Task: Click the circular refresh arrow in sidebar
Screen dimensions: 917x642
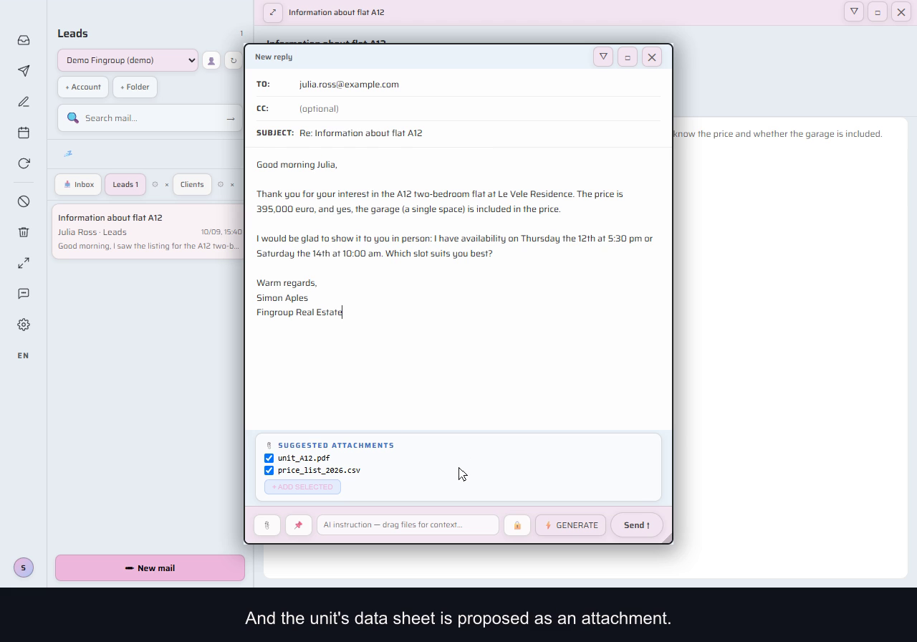Action: click(x=24, y=163)
